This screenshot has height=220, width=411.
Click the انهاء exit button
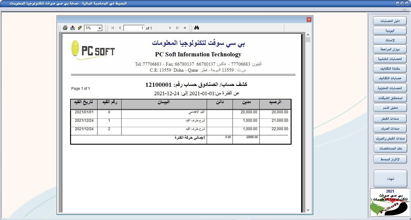pyautogui.click(x=390, y=179)
